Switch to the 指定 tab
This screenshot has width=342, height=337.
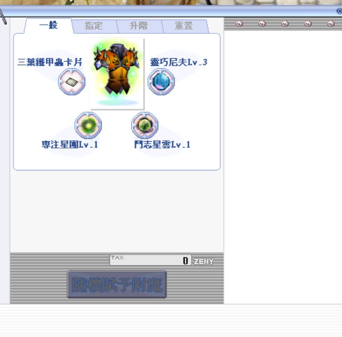(x=94, y=26)
